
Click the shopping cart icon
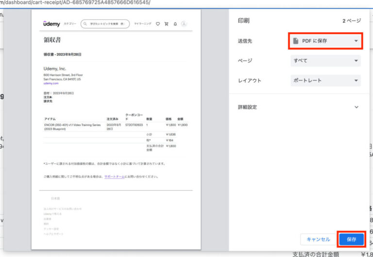click(x=166, y=23)
